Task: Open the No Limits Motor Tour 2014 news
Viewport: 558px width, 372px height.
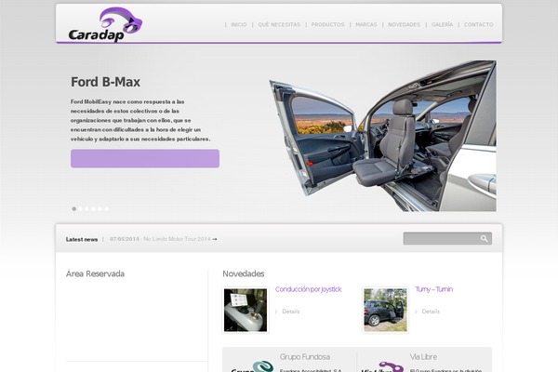Action: coord(177,239)
